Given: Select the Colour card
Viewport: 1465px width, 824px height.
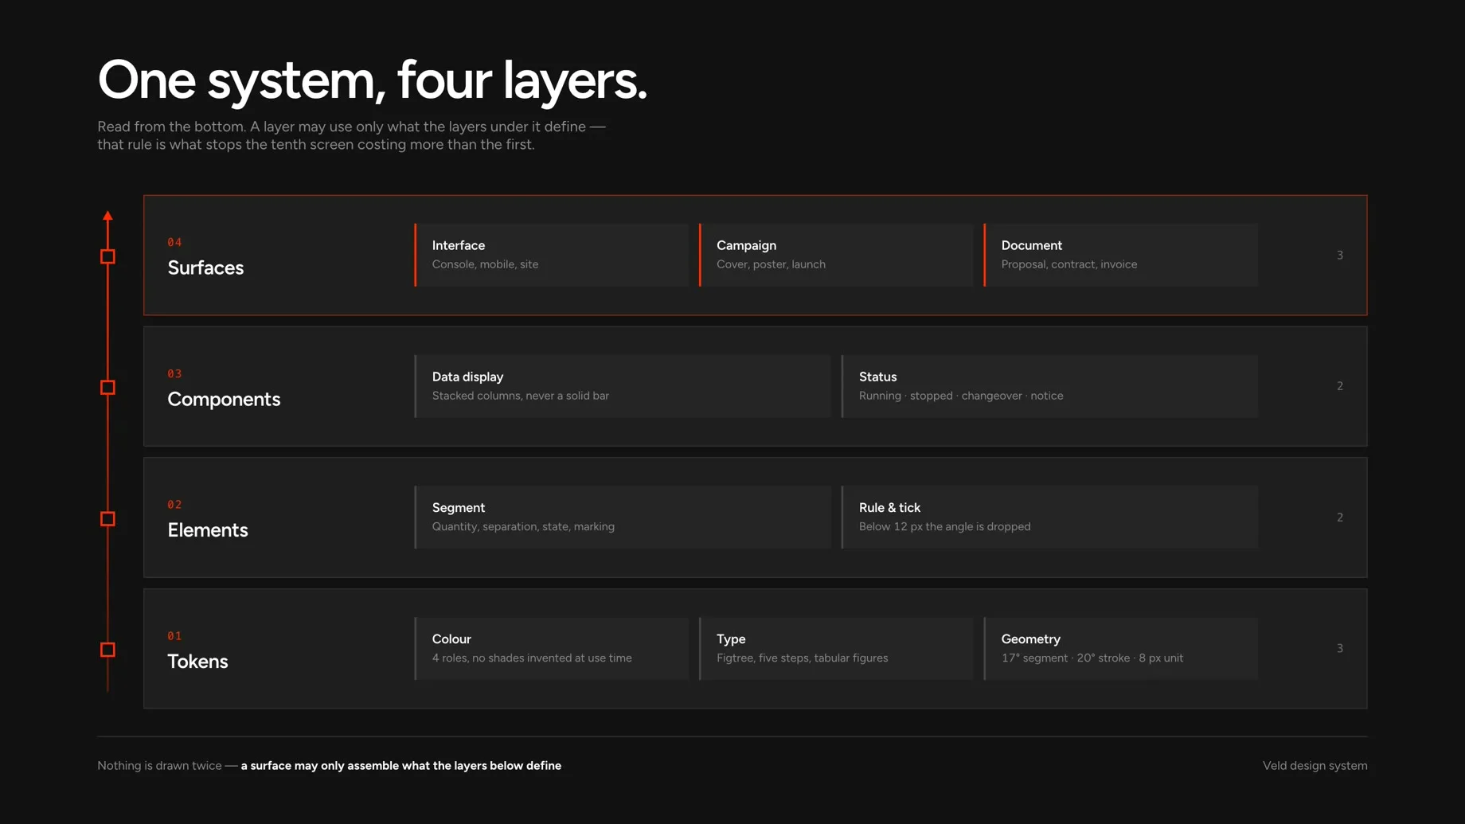Looking at the screenshot, I should (552, 649).
